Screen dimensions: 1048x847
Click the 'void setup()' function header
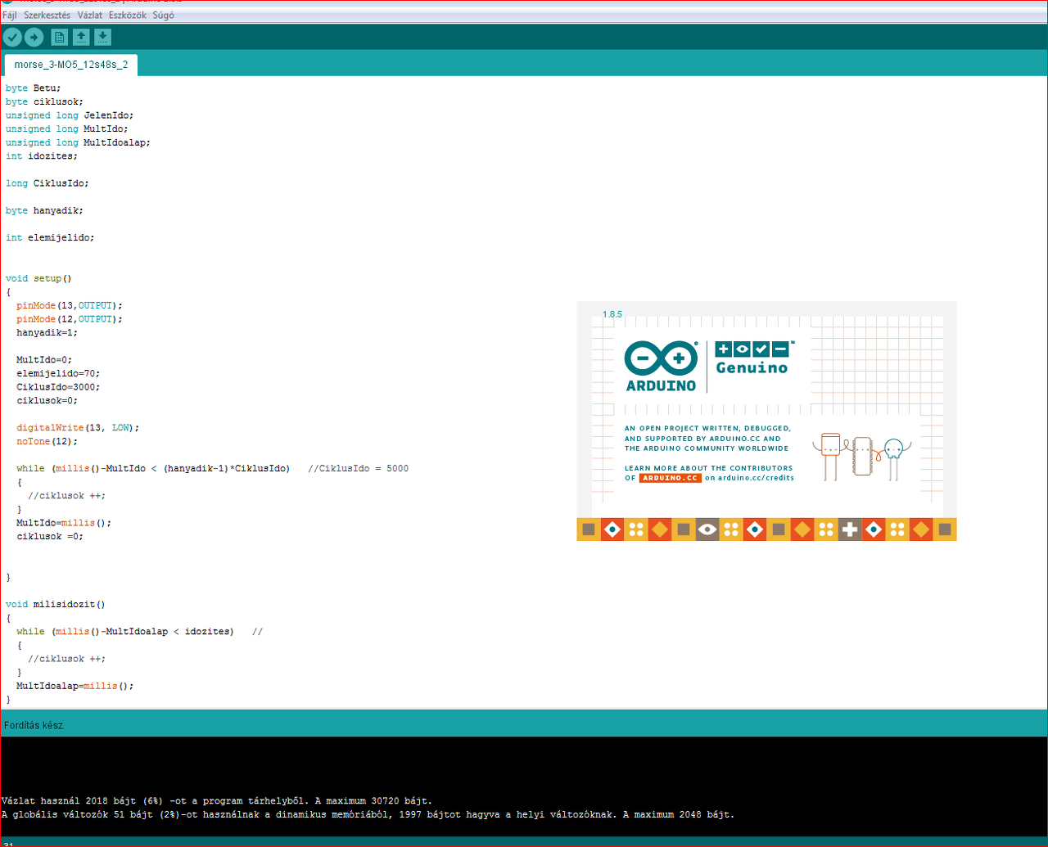tap(38, 278)
